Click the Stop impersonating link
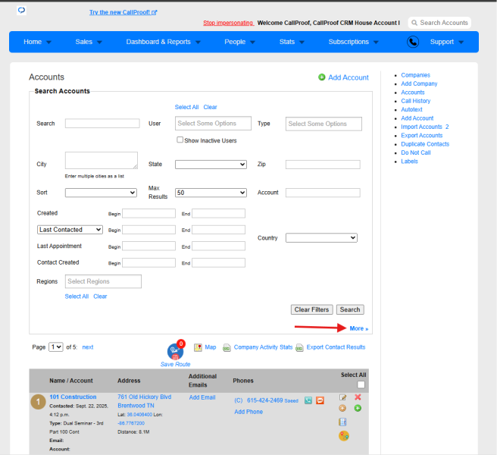This screenshot has width=497, height=455. point(228,23)
